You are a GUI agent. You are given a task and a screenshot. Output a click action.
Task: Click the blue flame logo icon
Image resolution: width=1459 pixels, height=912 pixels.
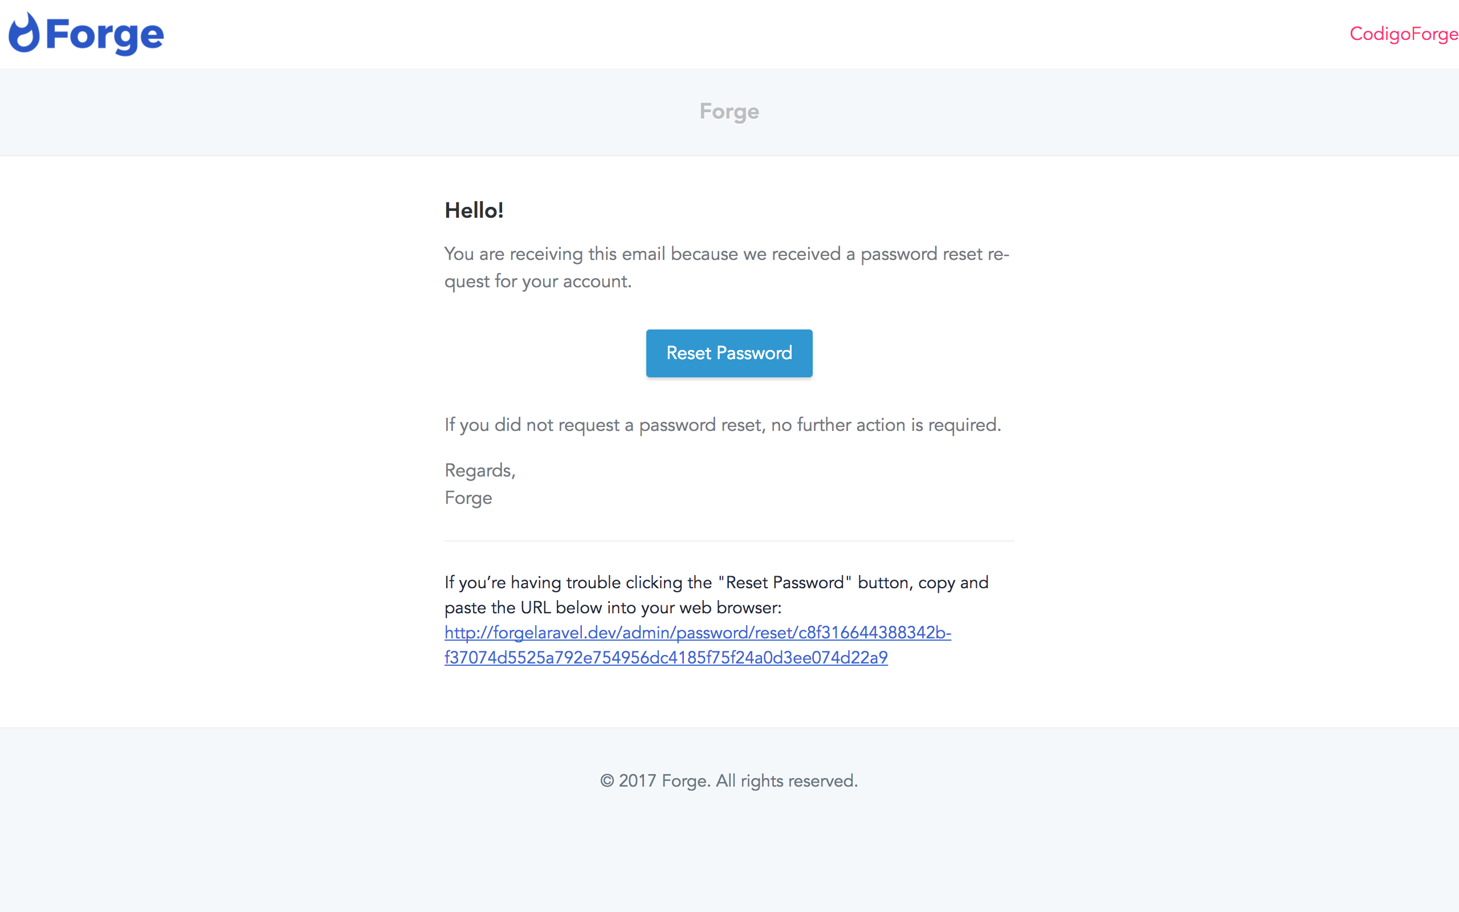point(24,33)
